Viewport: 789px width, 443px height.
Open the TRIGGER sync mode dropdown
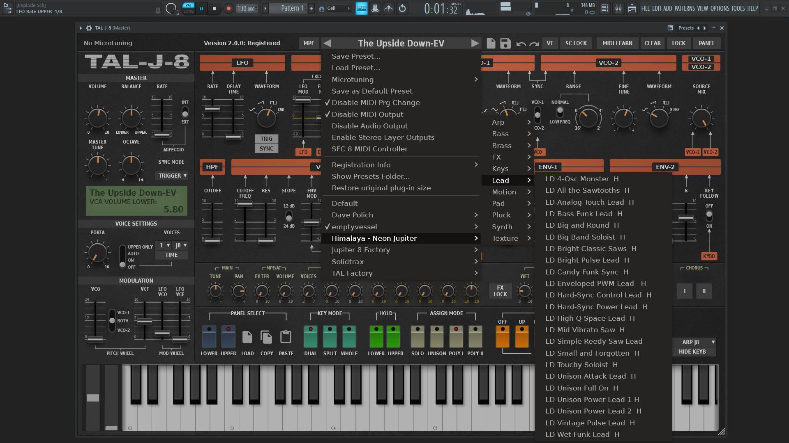pyautogui.click(x=172, y=176)
